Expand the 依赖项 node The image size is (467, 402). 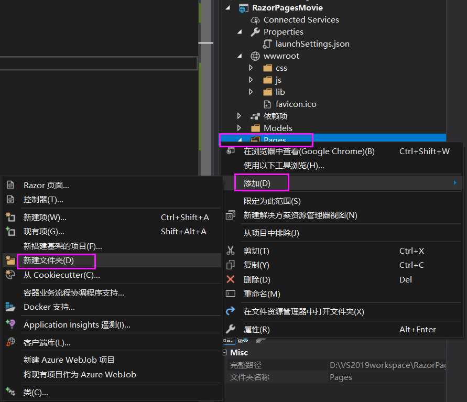[x=239, y=116]
